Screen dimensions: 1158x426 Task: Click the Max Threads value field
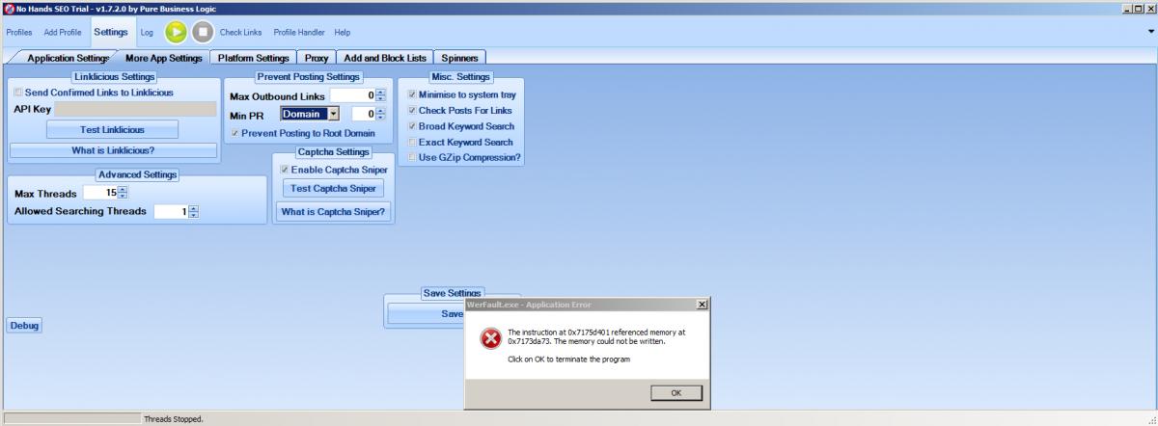coord(100,193)
